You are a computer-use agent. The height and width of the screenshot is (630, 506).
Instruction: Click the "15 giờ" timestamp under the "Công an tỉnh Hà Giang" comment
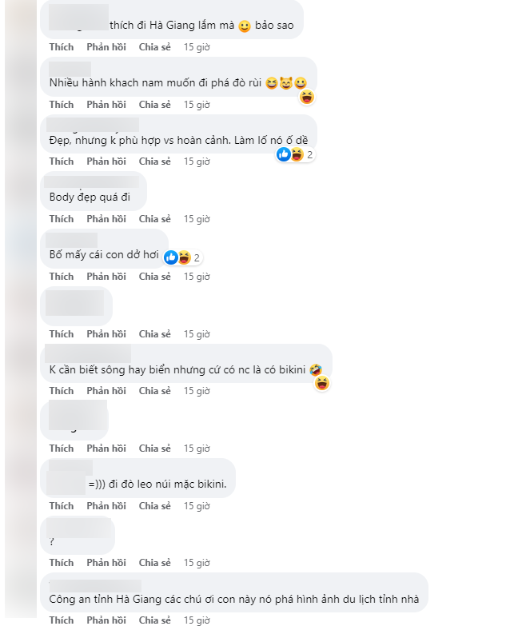[x=197, y=620]
